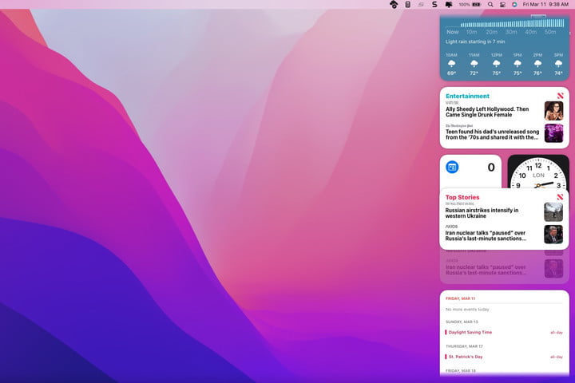Viewport: 575px width, 383px height.
Task: Click the 3PM rain cloud forecast icon
Action: [x=558, y=64]
